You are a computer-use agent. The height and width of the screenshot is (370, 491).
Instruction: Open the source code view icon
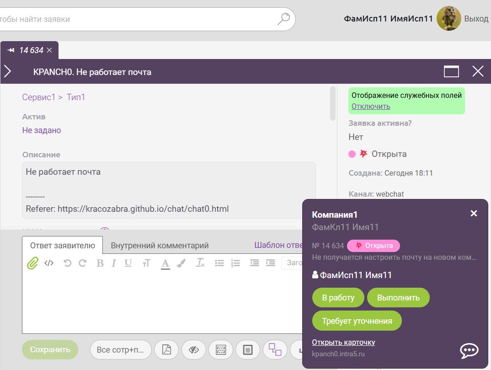tap(49, 263)
